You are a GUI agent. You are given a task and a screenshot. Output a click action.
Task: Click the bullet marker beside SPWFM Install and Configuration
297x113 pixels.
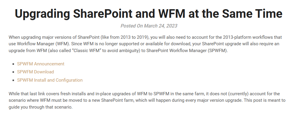point(13,80)
